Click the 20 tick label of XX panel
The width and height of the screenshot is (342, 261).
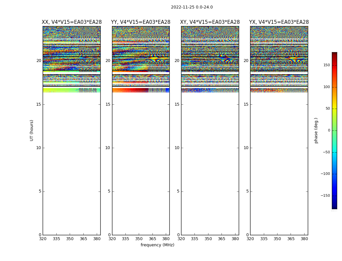click(39, 61)
